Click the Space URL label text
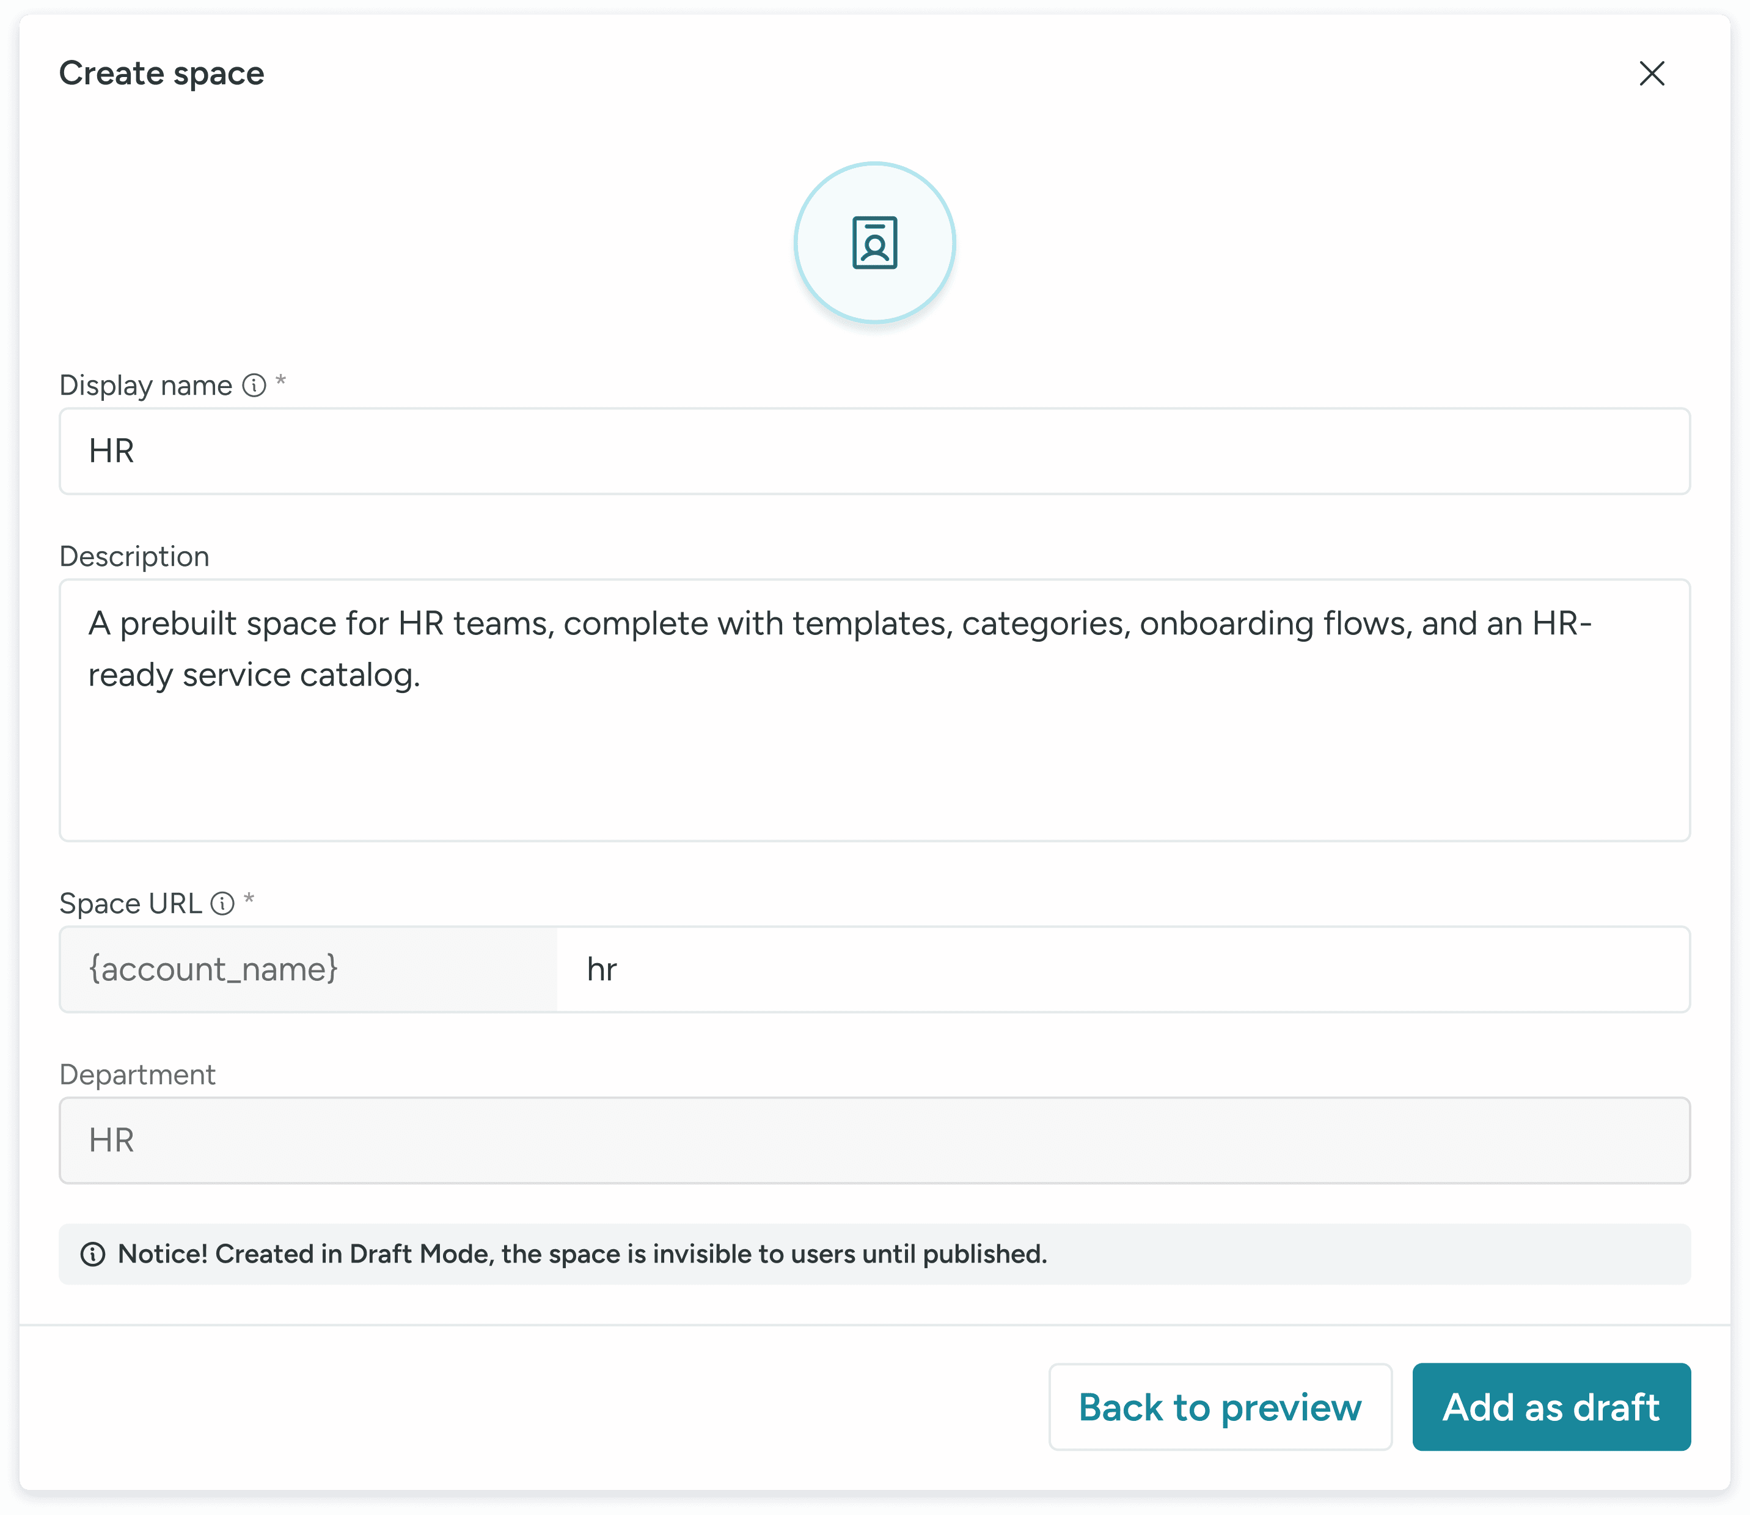 pyautogui.click(x=130, y=904)
